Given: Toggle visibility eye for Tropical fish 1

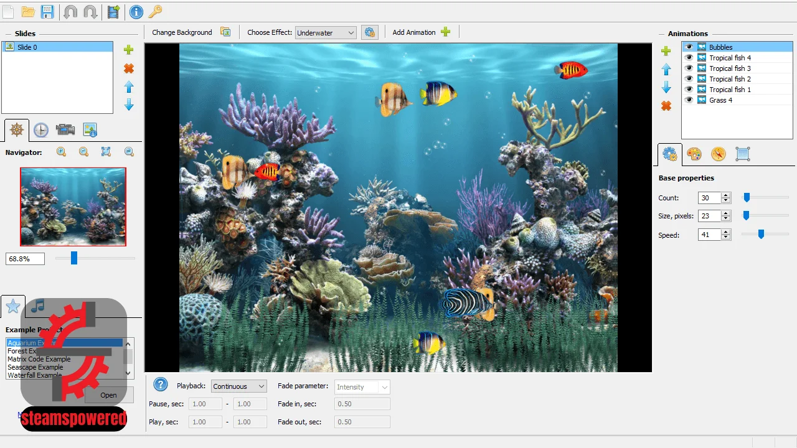Looking at the screenshot, I should coord(689,90).
